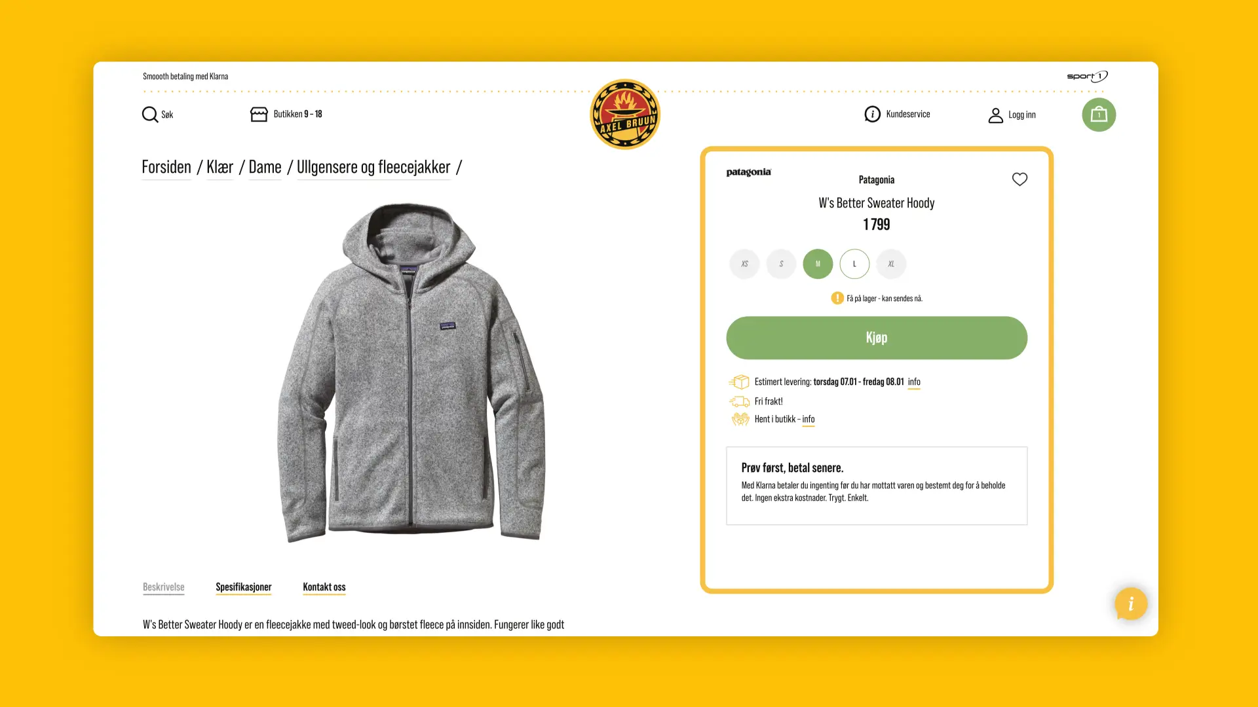Click the search magnifier icon
This screenshot has height=707, width=1258.
150,115
